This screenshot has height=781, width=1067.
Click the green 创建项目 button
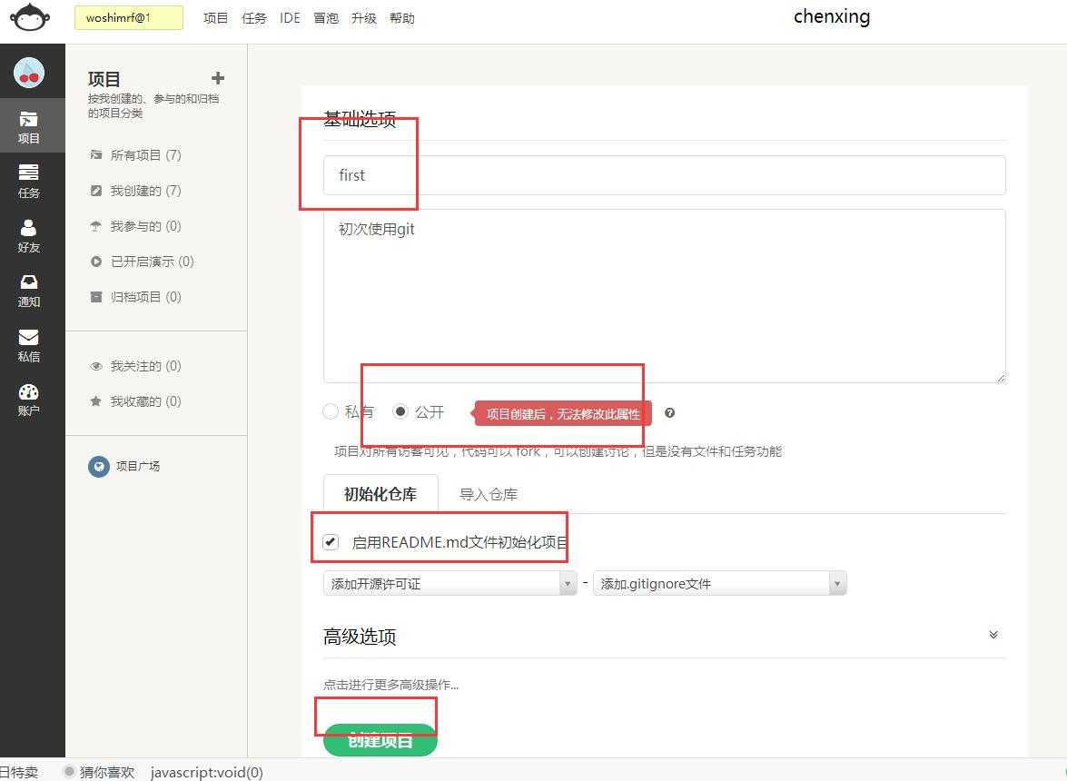pyautogui.click(x=380, y=739)
